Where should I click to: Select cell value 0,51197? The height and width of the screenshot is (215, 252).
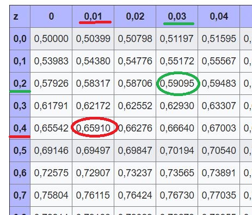177,39
